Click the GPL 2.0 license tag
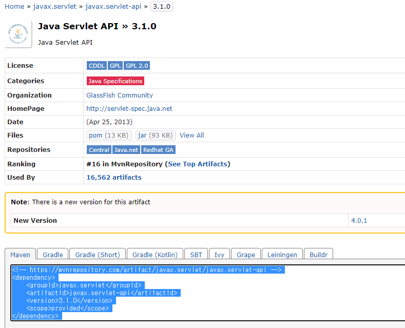 [137, 66]
